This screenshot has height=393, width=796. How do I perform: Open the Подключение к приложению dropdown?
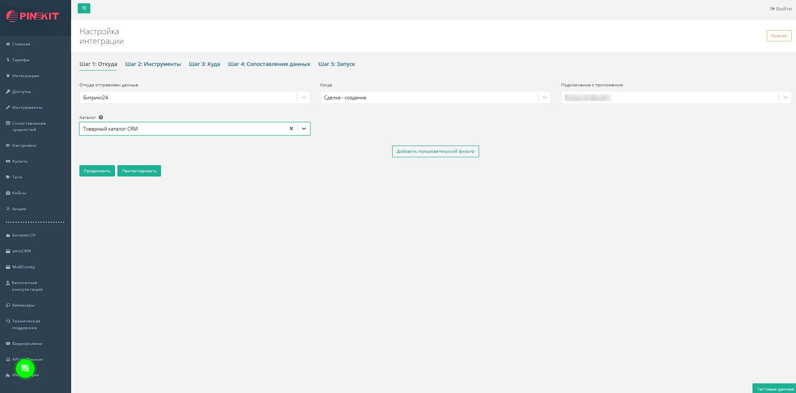785,98
